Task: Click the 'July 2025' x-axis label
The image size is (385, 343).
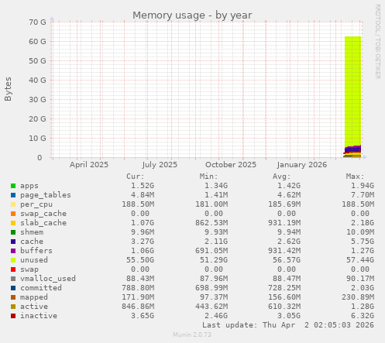Action: (160, 165)
